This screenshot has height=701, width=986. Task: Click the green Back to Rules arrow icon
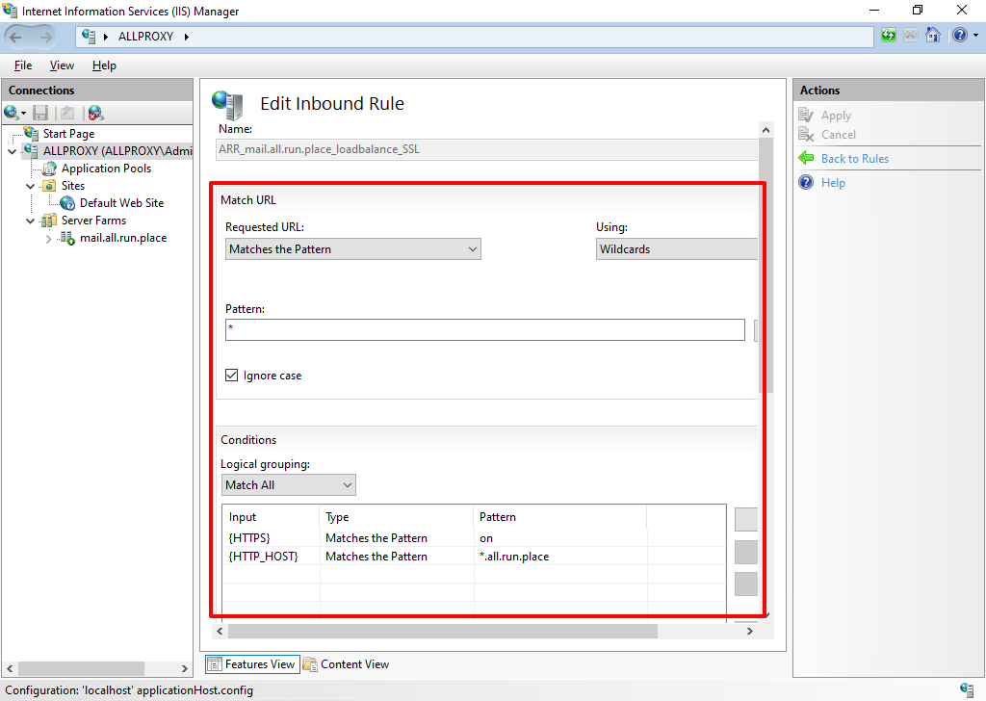[806, 158]
